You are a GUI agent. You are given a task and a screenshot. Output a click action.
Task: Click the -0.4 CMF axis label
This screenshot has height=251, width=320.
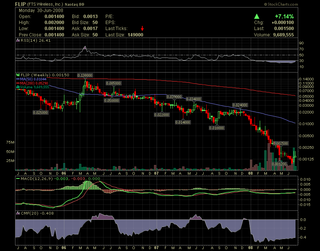click(x=302, y=237)
